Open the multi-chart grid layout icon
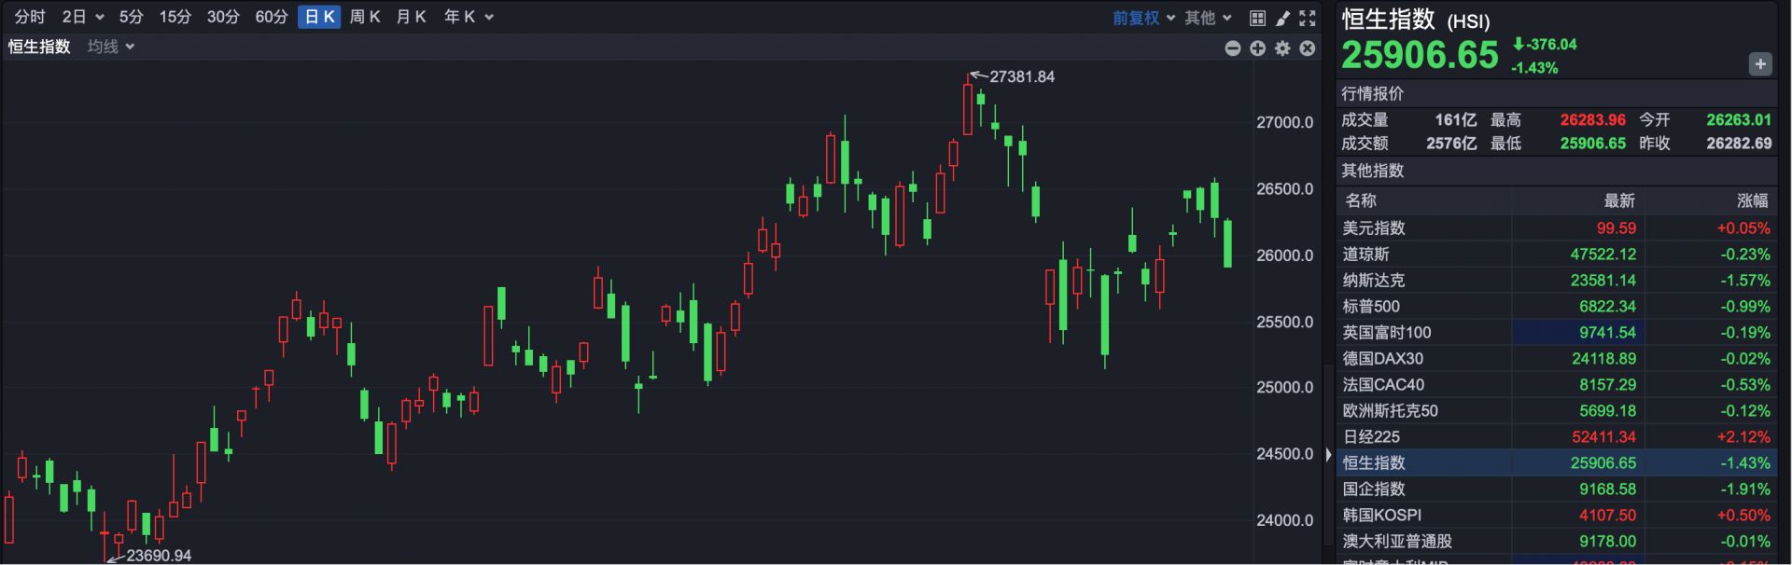Image resolution: width=1792 pixels, height=565 pixels. coord(1257,18)
